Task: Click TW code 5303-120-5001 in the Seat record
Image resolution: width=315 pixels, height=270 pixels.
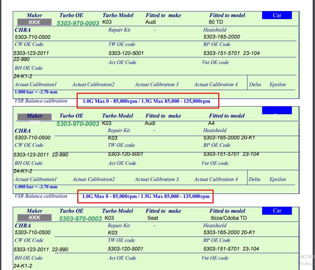Action: 125,249
